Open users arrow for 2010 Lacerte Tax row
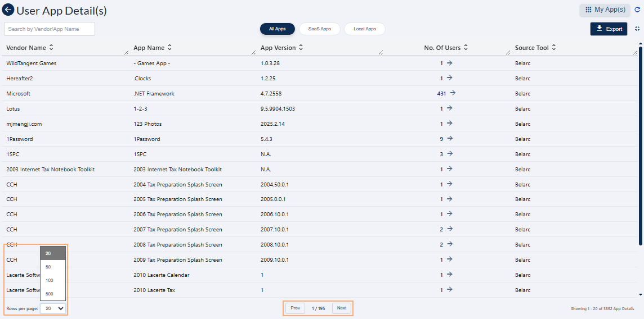This screenshot has height=319, width=644. tap(449, 290)
